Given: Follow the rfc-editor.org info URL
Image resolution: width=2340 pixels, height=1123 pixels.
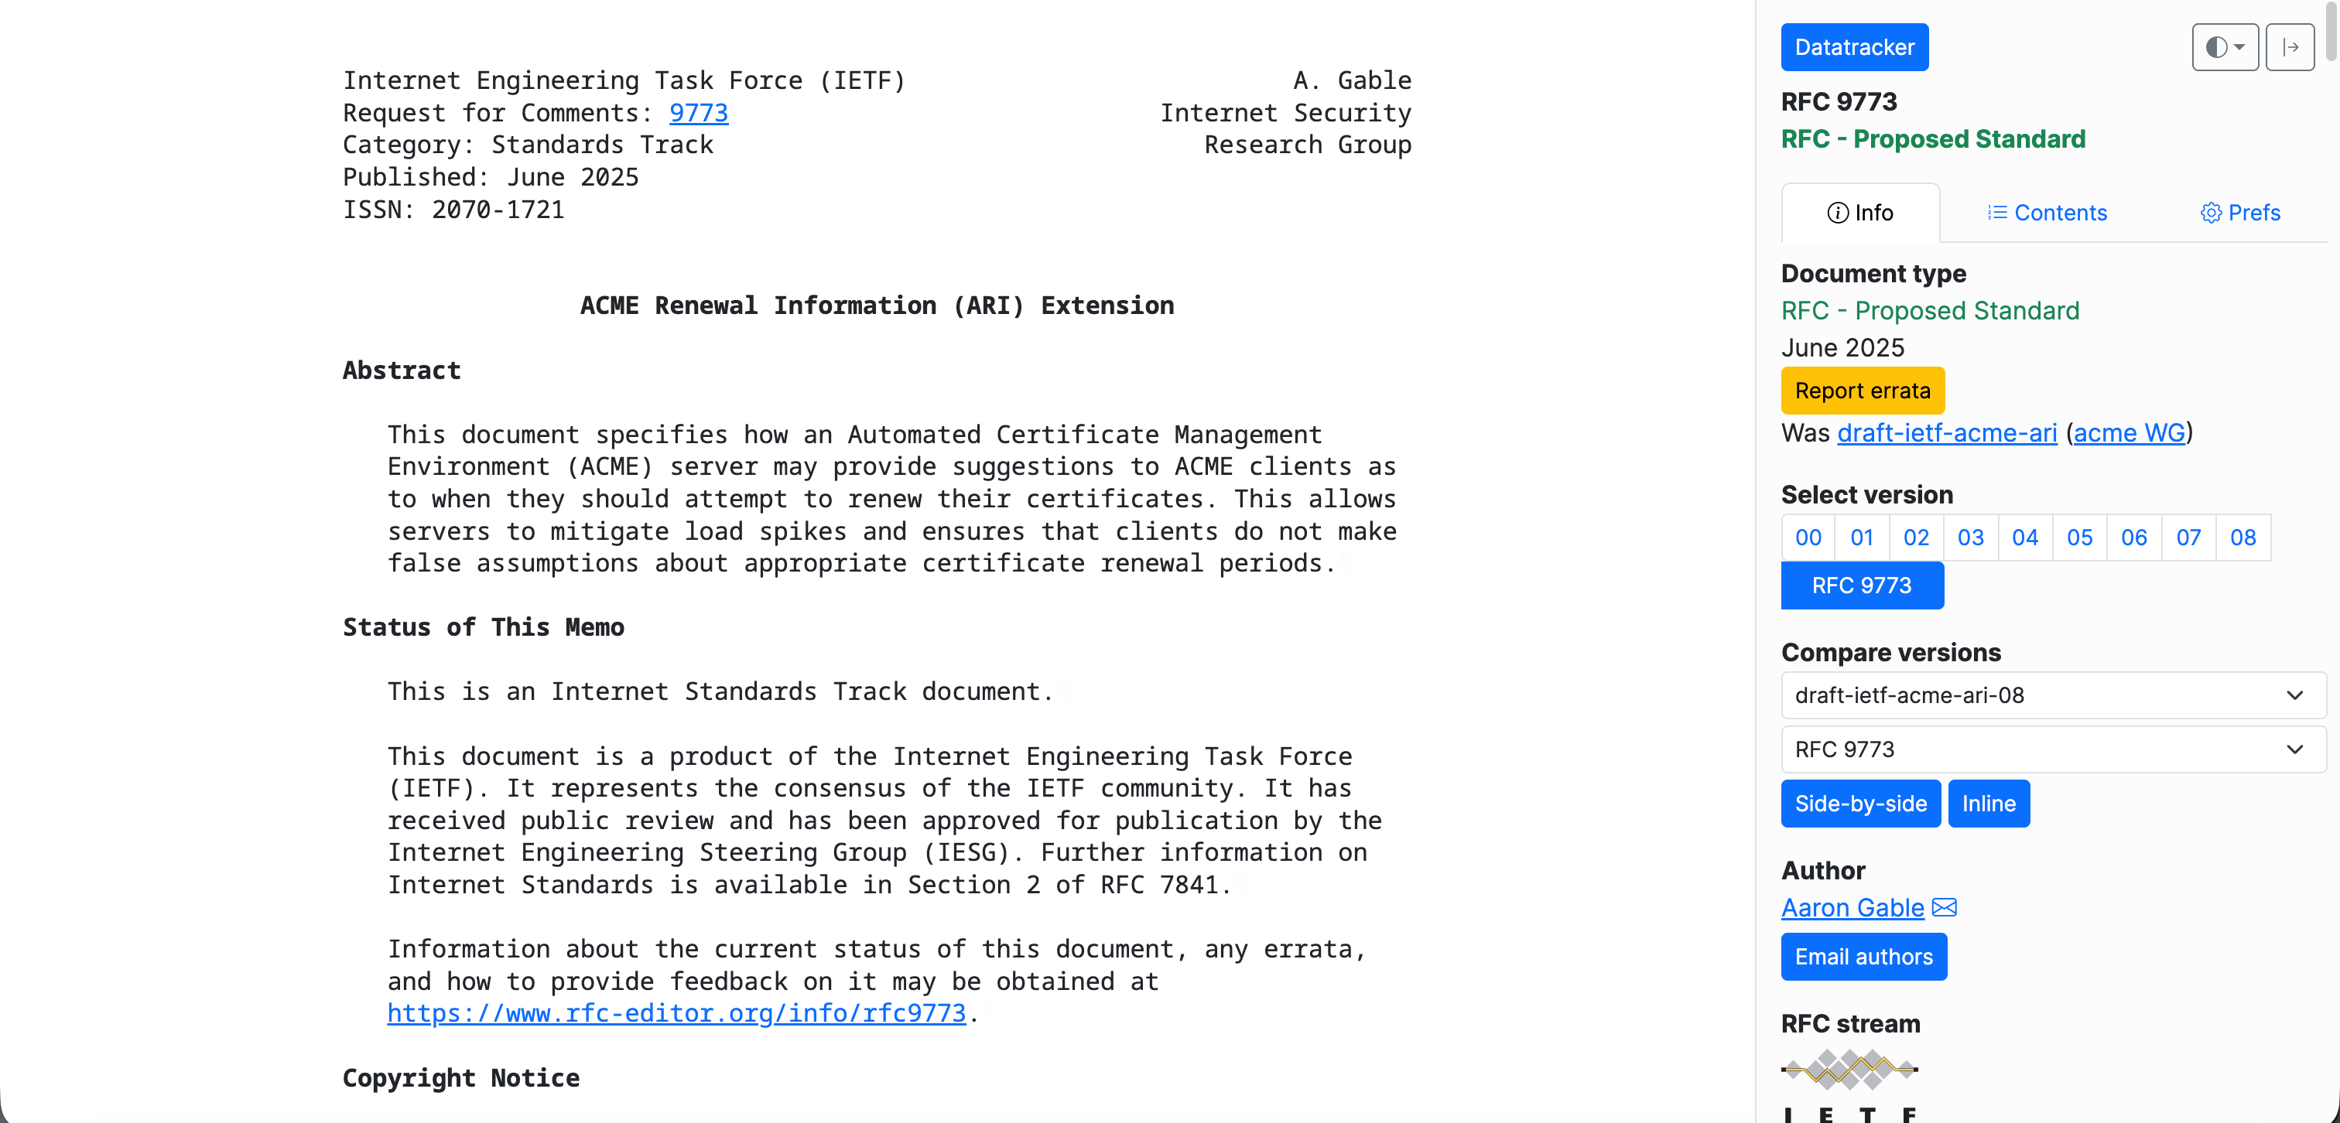Looking at the screenshot, I should click(676, 1013).
